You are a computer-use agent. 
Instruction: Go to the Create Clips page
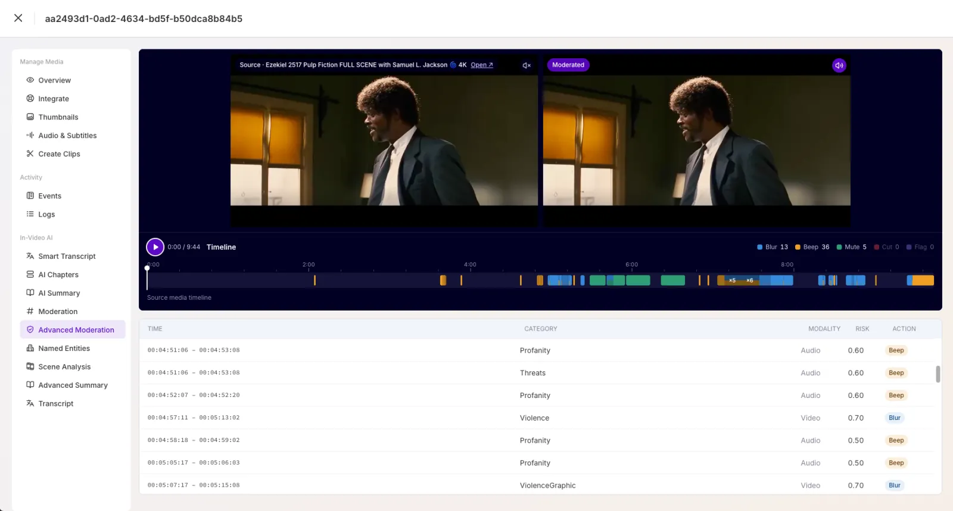59,154
